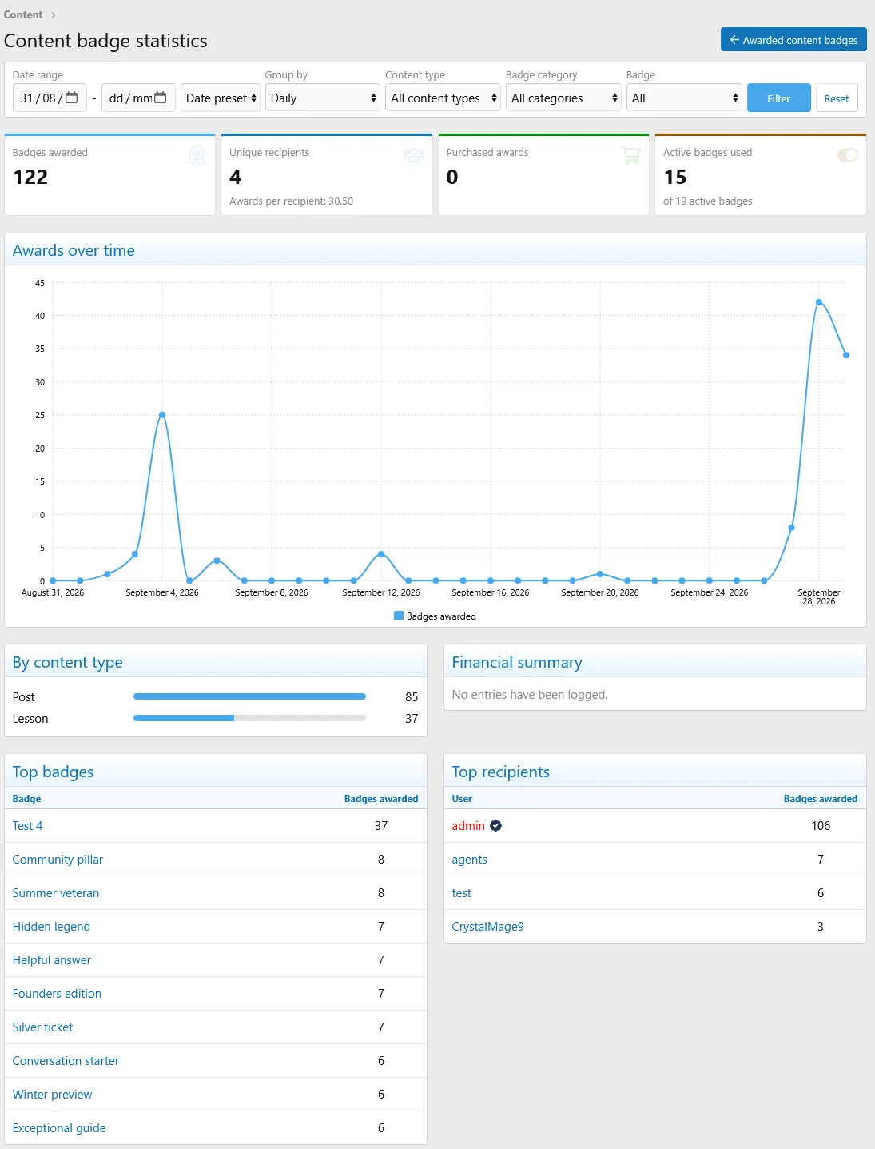
Task: Open the Date preset dropdown
Action: tap(221, 98)
